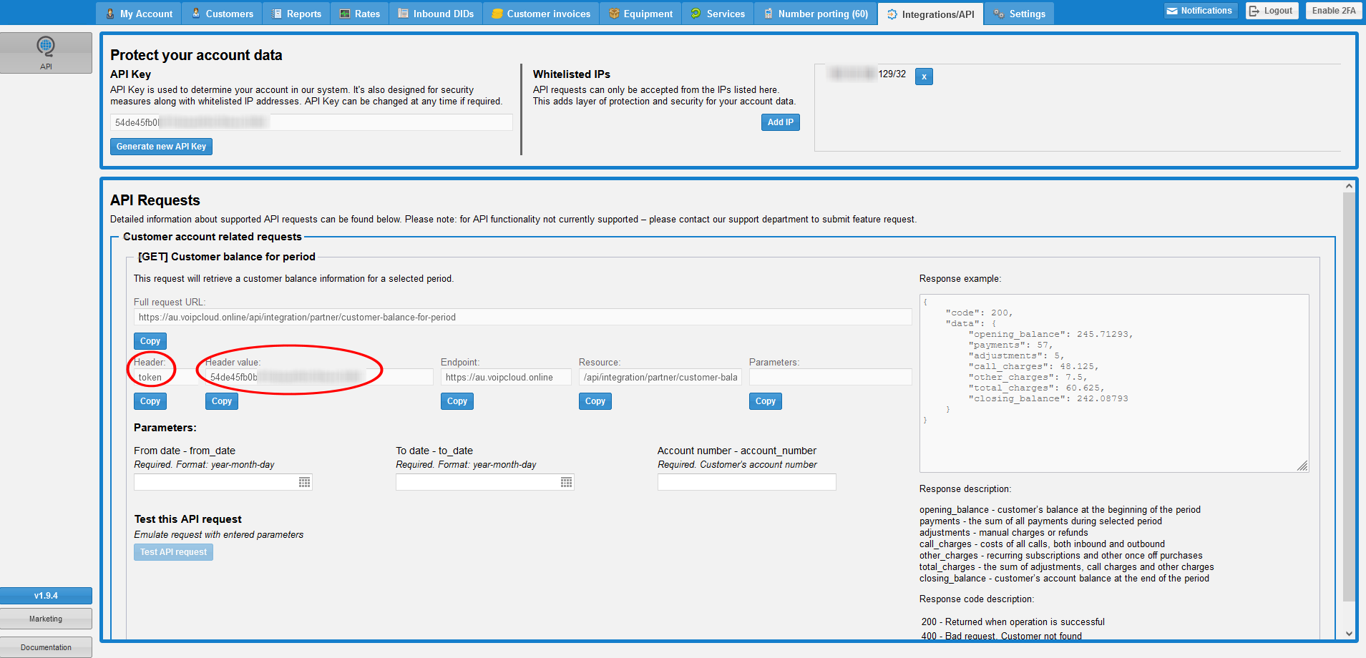The height and width of the screenshot is (658, 1366).
Task: Click the API Requests scrollbar thumb
Action: [1349, 397]
